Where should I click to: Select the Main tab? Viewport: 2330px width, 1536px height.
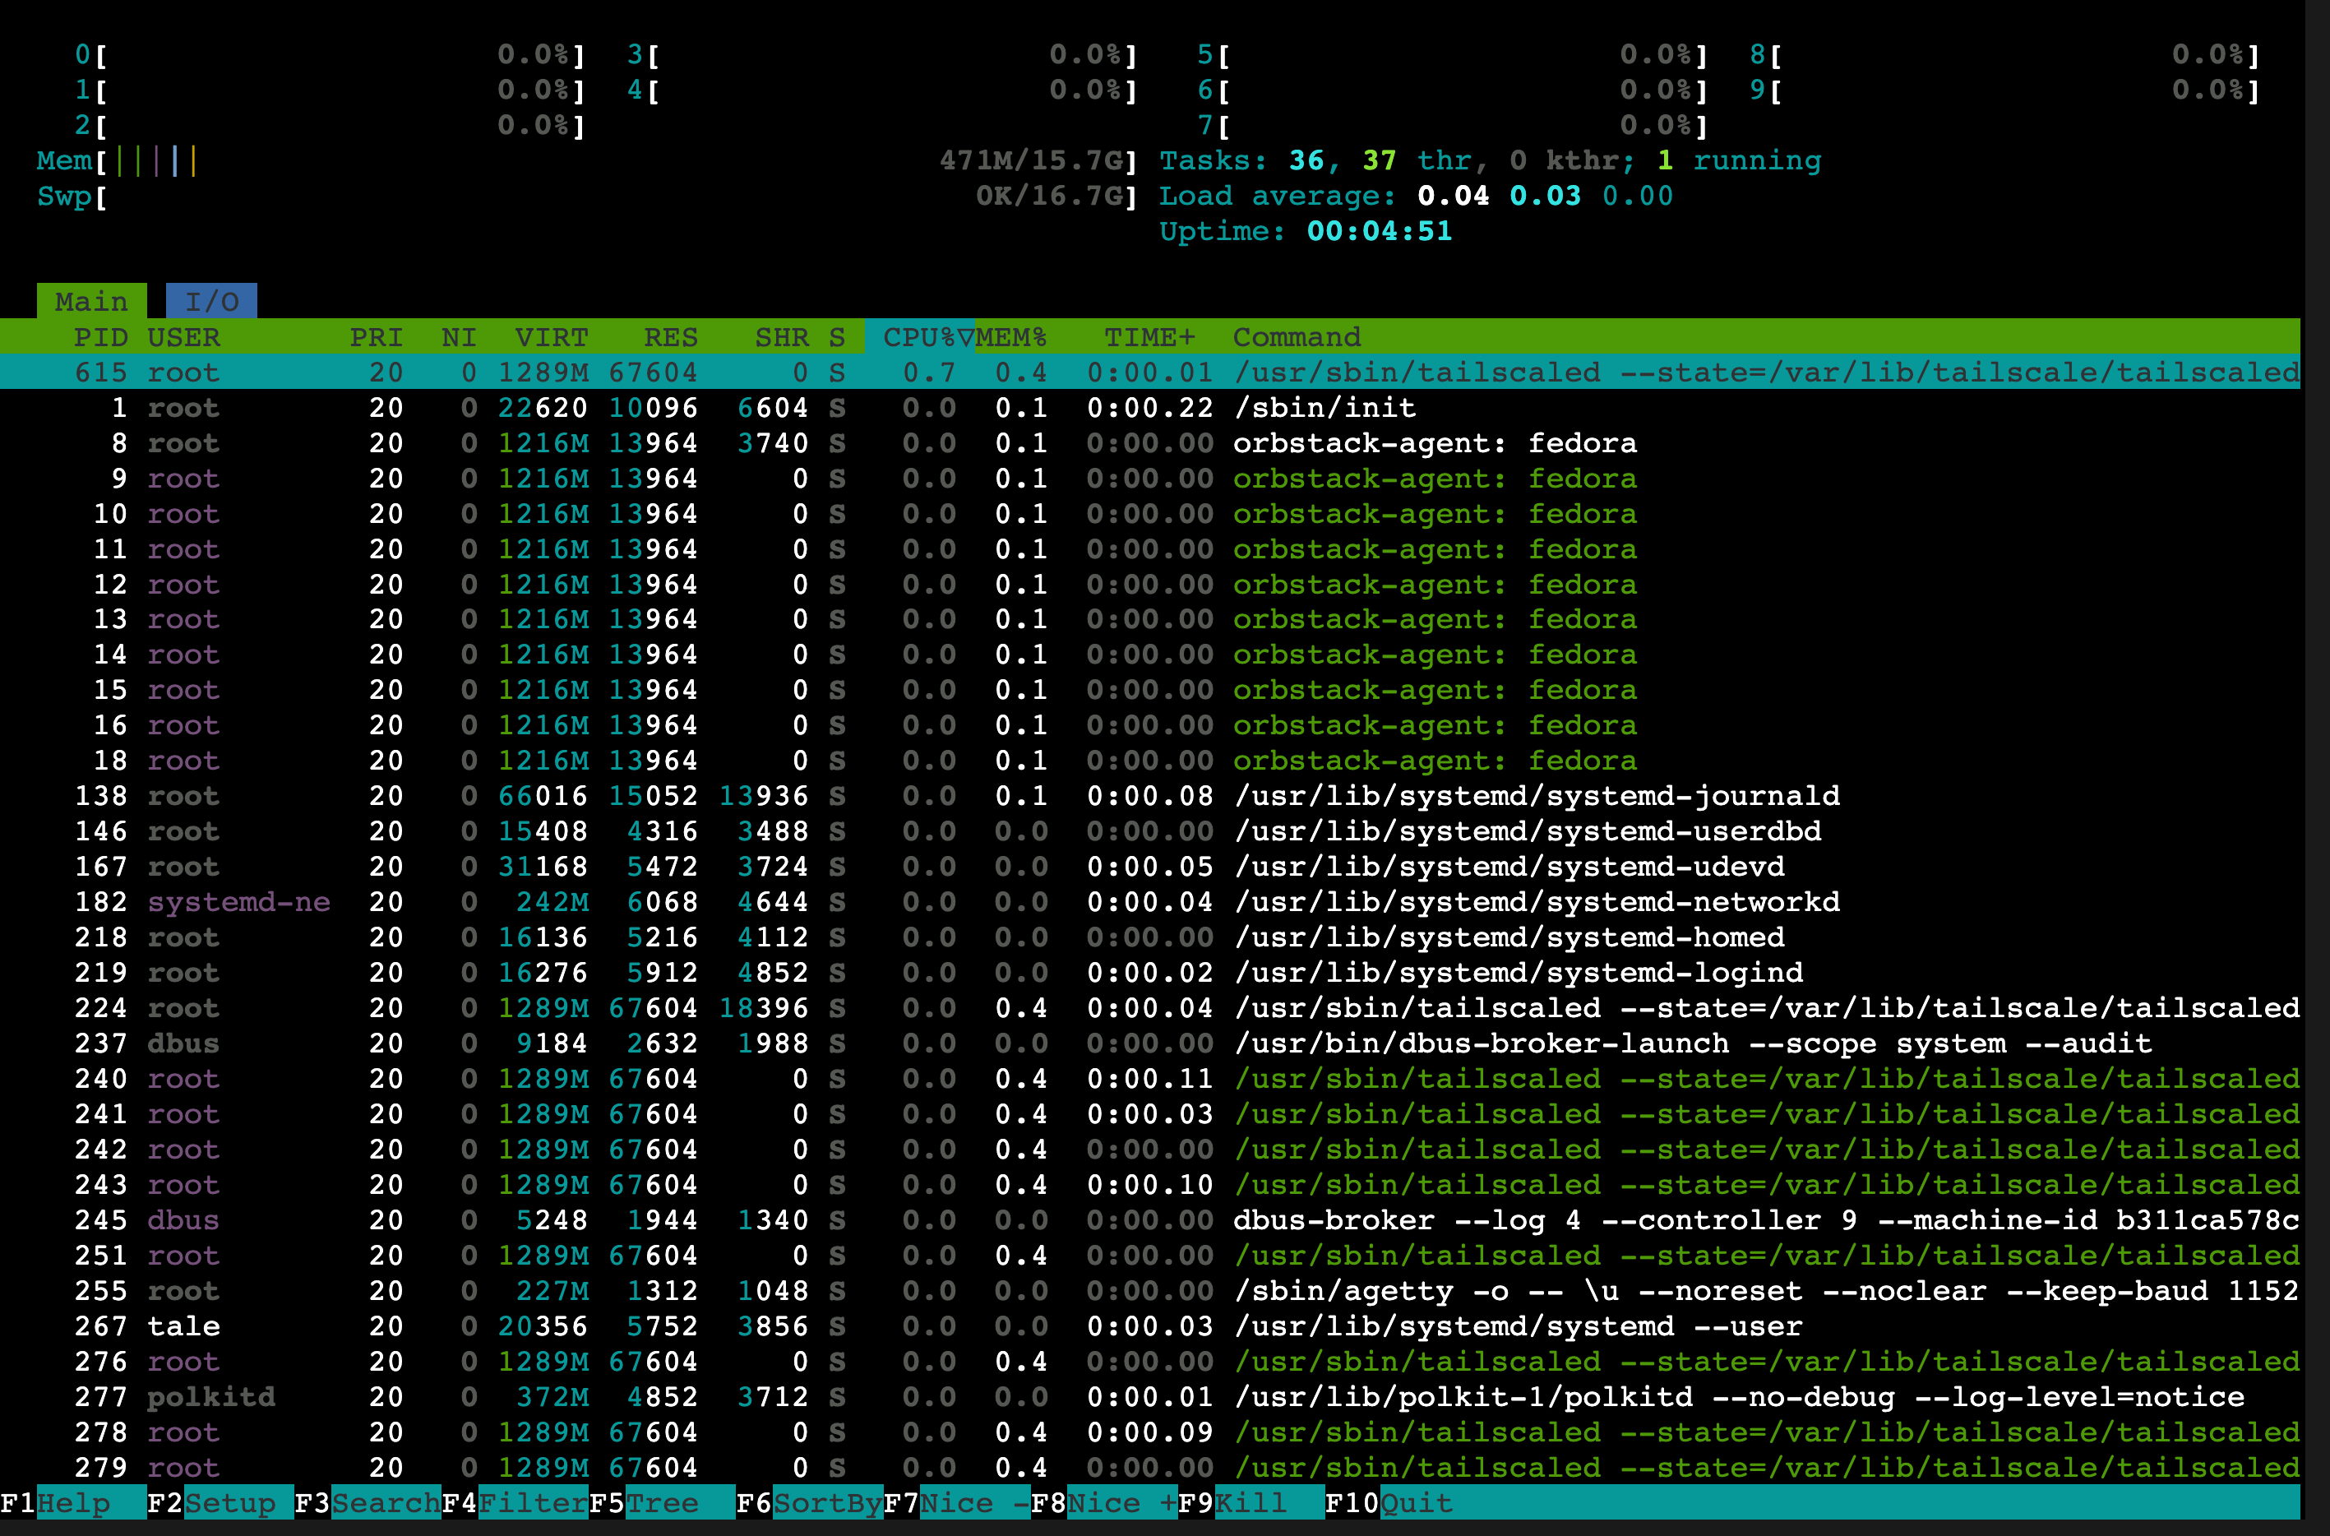(91, 301)
